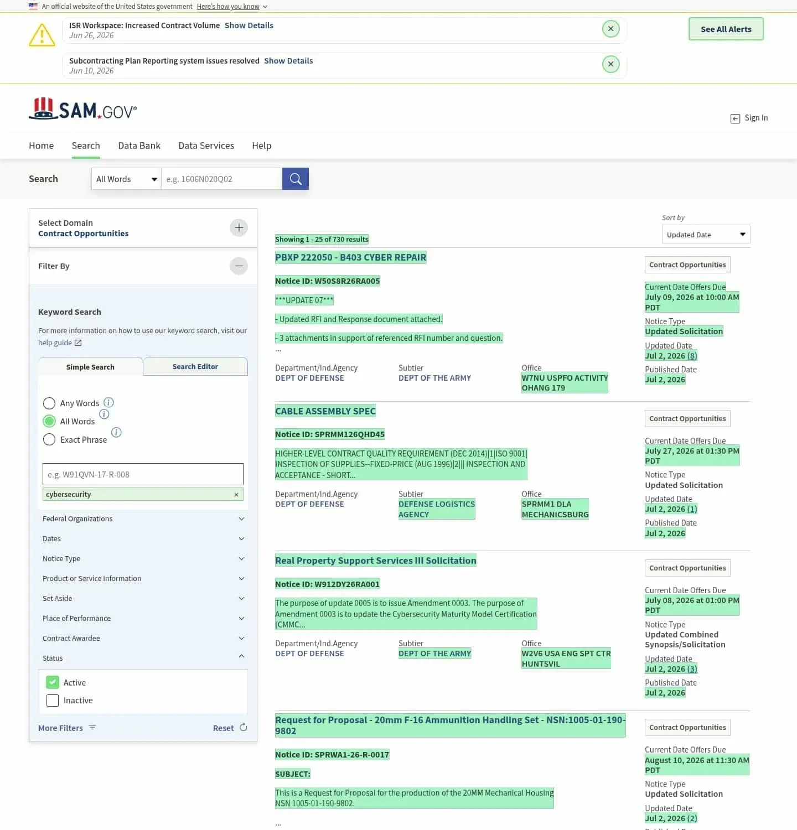This screenshot has height=830, width=797.
Task: Expand the Notice Type filter
Action: pos(143,558)
